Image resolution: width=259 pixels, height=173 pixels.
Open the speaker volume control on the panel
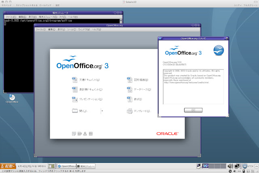click(230, 166)
